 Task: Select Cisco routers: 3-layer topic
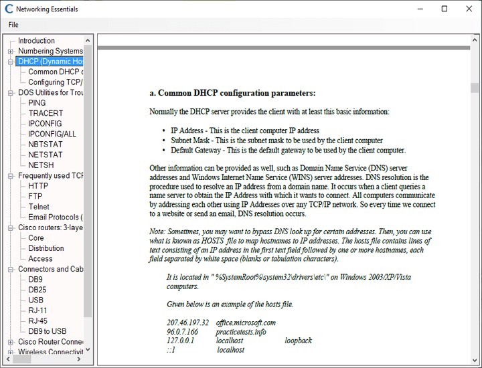click(50, 227)
